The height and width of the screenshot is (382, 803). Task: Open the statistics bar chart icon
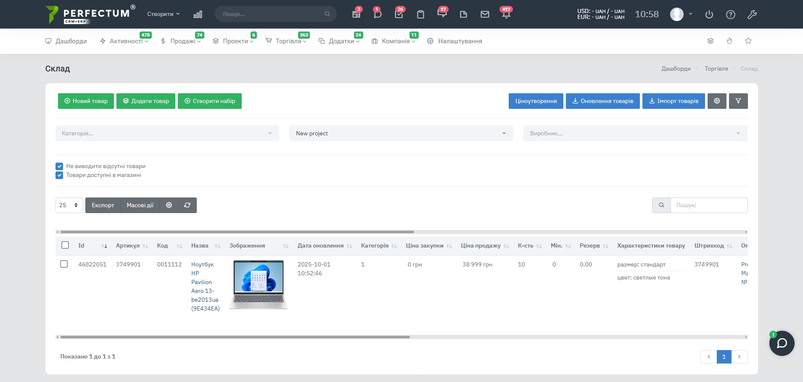pos(198,14)
